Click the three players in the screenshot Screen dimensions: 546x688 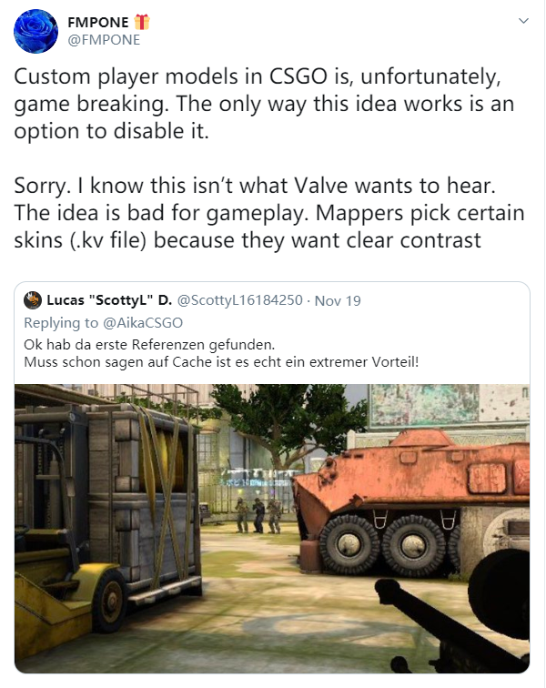pyautogui.click(x=258, y=515)
